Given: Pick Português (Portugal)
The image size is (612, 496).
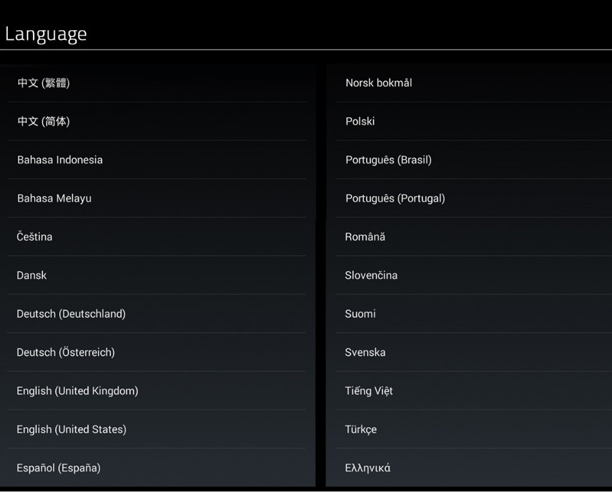Looking at the screenshot, I should [395, 198].
